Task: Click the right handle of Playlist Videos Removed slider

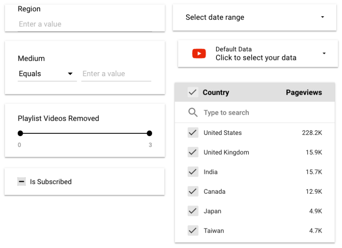Action: click(150, 133)
